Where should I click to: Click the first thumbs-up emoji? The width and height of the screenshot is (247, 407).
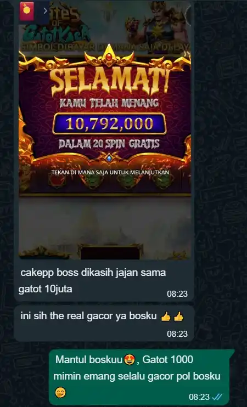tap(166, 316)
